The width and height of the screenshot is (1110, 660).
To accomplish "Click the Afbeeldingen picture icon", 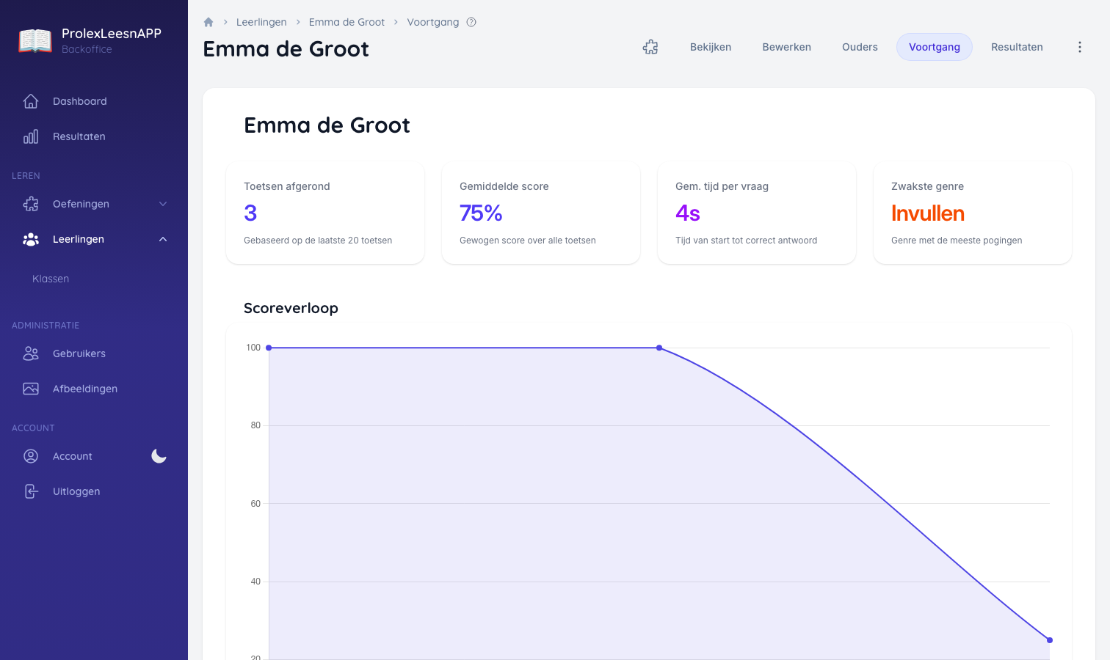I will (x=31, y=389).
